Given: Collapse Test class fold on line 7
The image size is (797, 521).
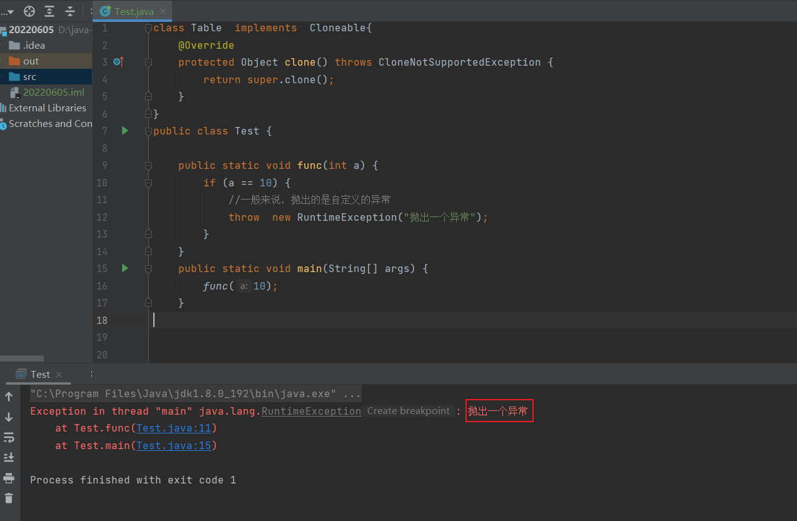Looking at the screenshot, I should [x=148, y=131].
